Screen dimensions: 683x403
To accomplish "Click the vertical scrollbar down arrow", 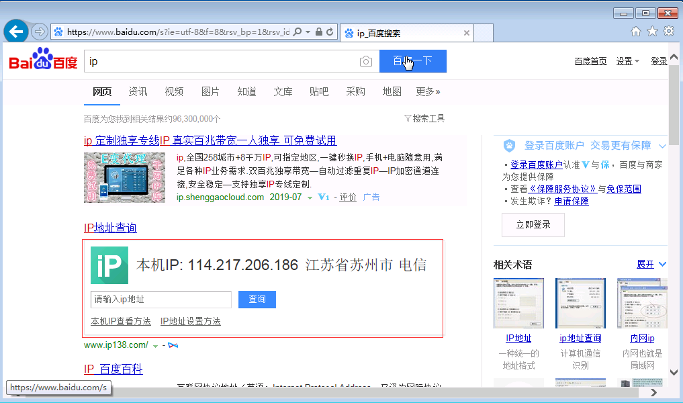I will click(674, 373).
